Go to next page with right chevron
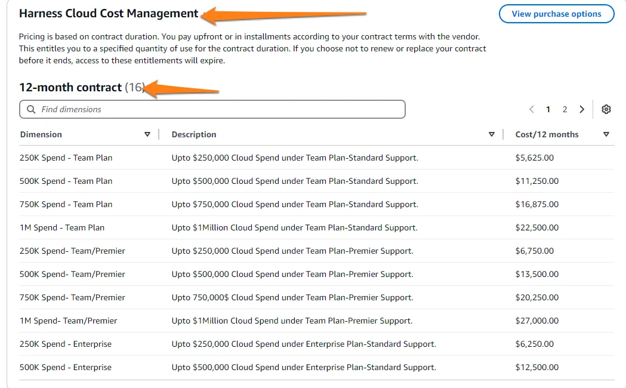Viewport: 626px width, 388px height. pos(582,109)
